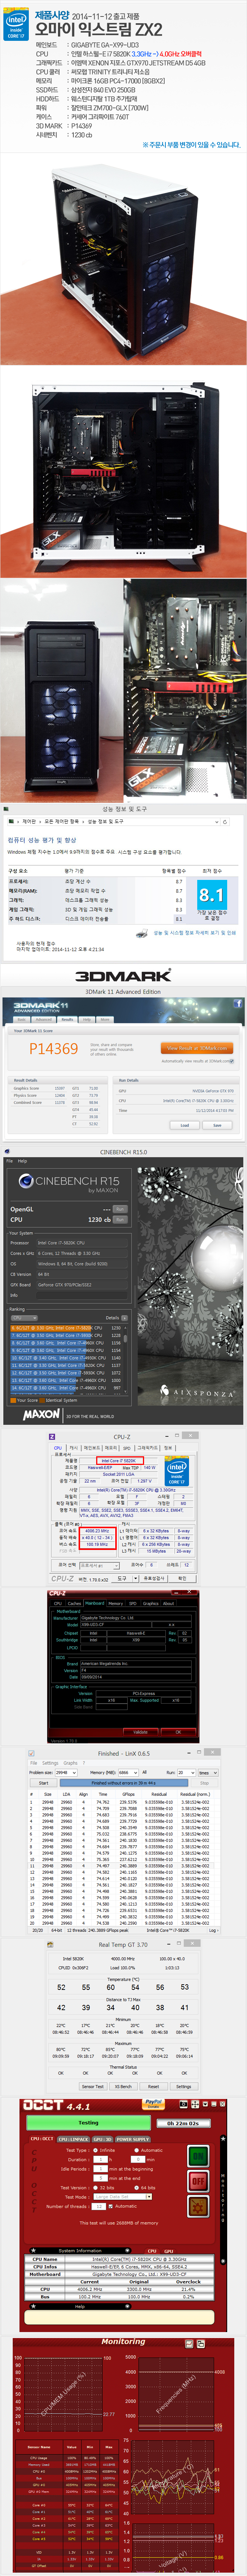Open the Graphics tab in ROG CPU-Z
The width and height of the screenshot is (247, 2576).
click(x=151, y=1603)
